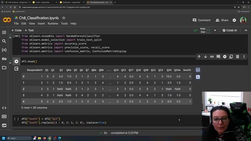The height and width of the screenshot is (141, 251).
Task: Open the Code snippets sidebar icon
Action: click(4, 108)
